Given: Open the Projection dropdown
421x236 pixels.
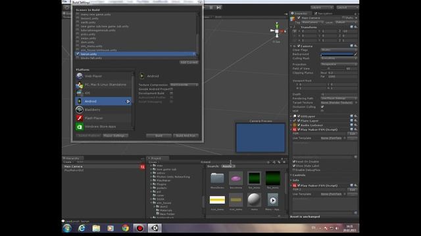Looking at the screenshot, I should (x=339, y=64).
